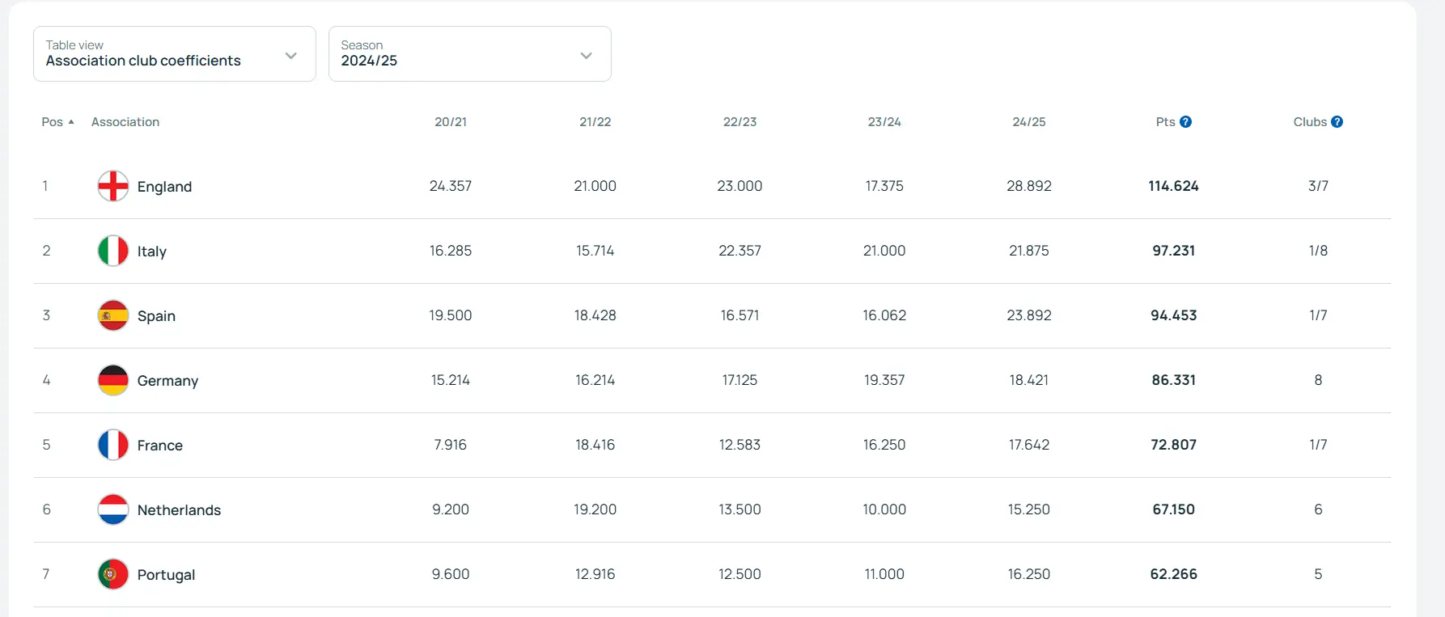Open the England association link
1445x617 pixels.
tap(164, 187)
